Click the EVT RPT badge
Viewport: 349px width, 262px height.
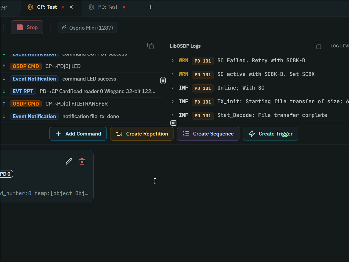pyautogui.click(x=23, y=91)
